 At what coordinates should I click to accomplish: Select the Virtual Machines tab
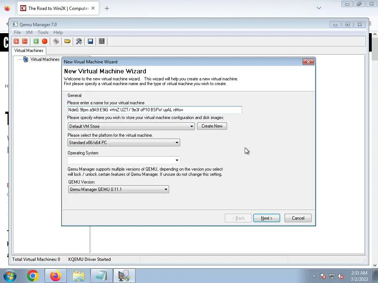pyautogui.click(x=29, y=50)
